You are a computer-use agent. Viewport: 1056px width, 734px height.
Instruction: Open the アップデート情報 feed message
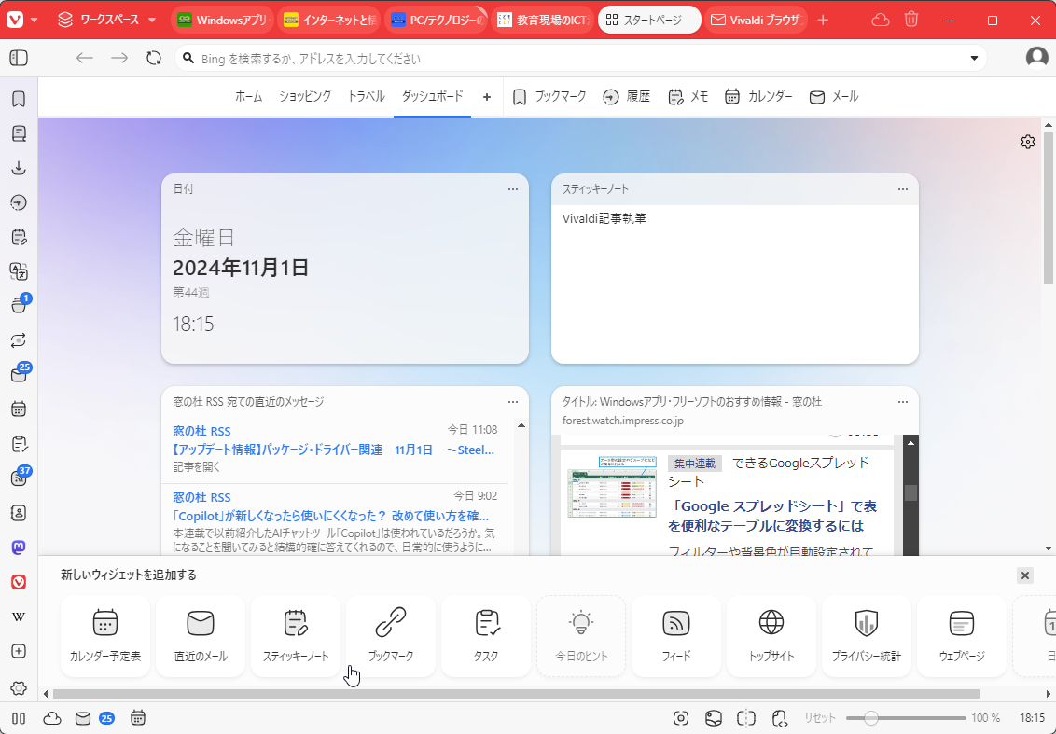click(334, 450)
